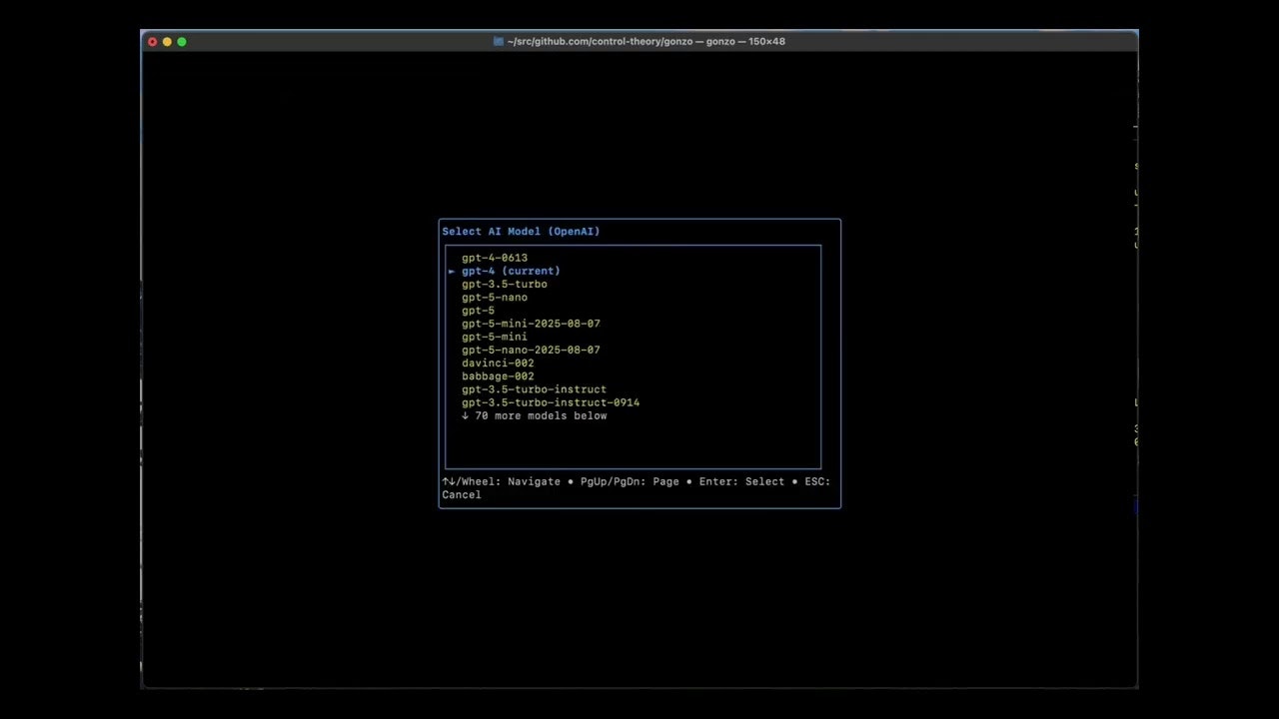
Task: Click the selection arrow marker beside gpt-4
Action: coord(452,271)
